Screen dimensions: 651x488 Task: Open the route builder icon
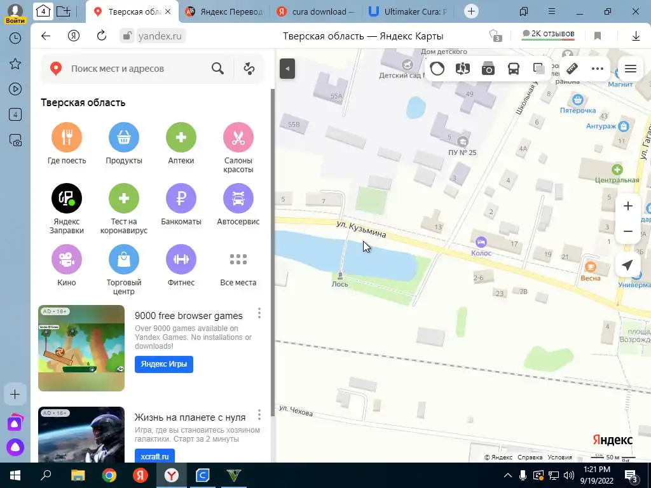[249, 69]
